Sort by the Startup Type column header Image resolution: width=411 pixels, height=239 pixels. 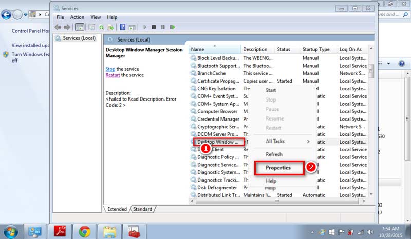point(319,49)
